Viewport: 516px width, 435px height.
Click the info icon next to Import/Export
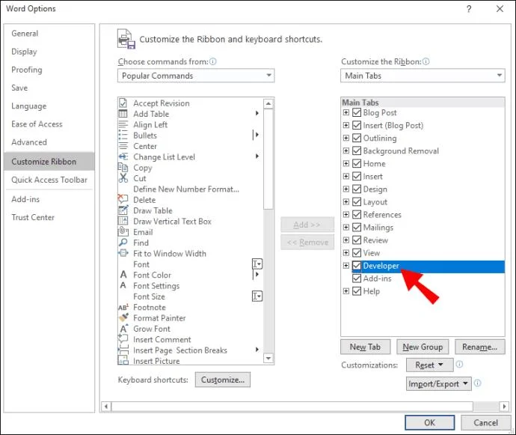[x=478, y=383]
